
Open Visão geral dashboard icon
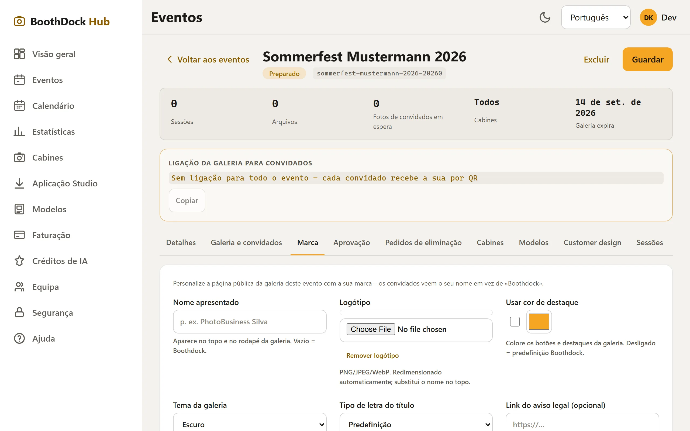point(19,54)
